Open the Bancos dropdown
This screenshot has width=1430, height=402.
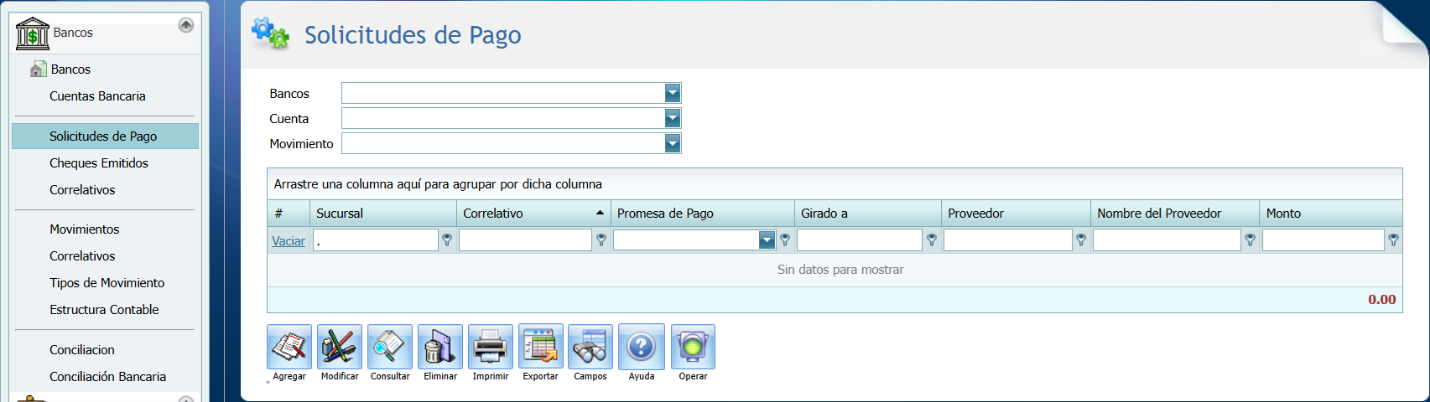[x=673, y=93]
